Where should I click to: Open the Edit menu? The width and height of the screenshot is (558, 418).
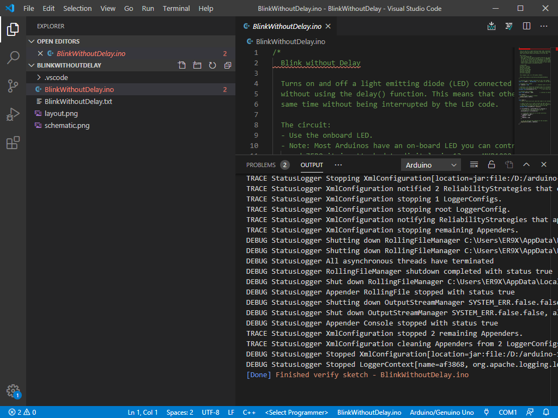[48, 8]
